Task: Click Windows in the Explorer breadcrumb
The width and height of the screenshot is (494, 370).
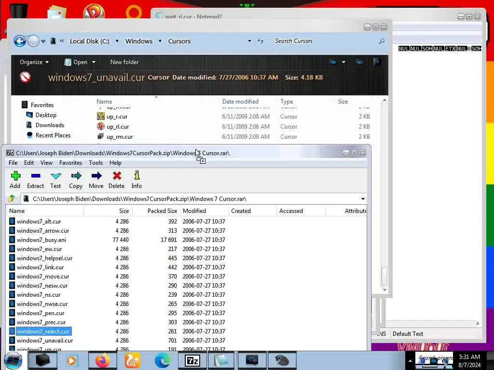Action: point(138,41)
